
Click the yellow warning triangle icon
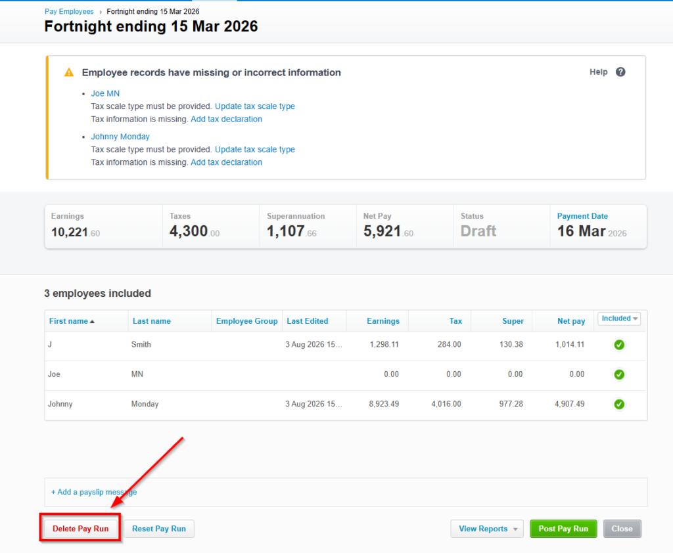(x=68, y=72)
